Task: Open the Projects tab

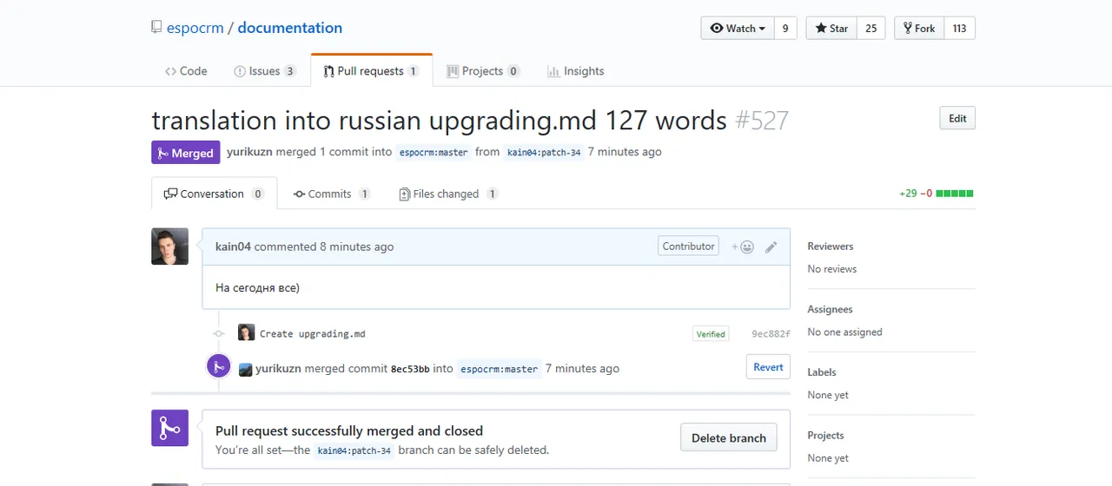Action: click(483, 71)
